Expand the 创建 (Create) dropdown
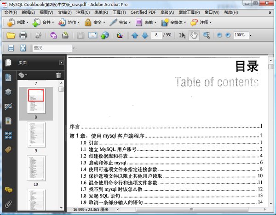Screen dimensions: 276x215 coord(27,22)
